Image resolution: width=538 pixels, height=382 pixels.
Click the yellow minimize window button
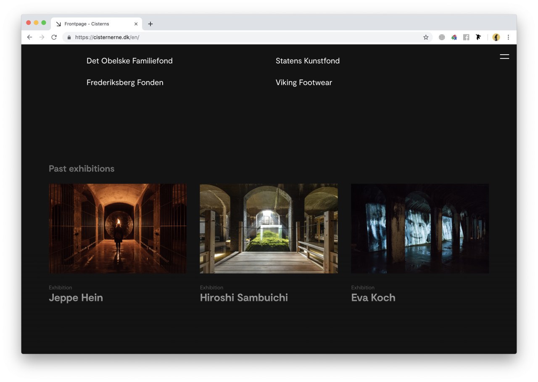click(36, 23)
